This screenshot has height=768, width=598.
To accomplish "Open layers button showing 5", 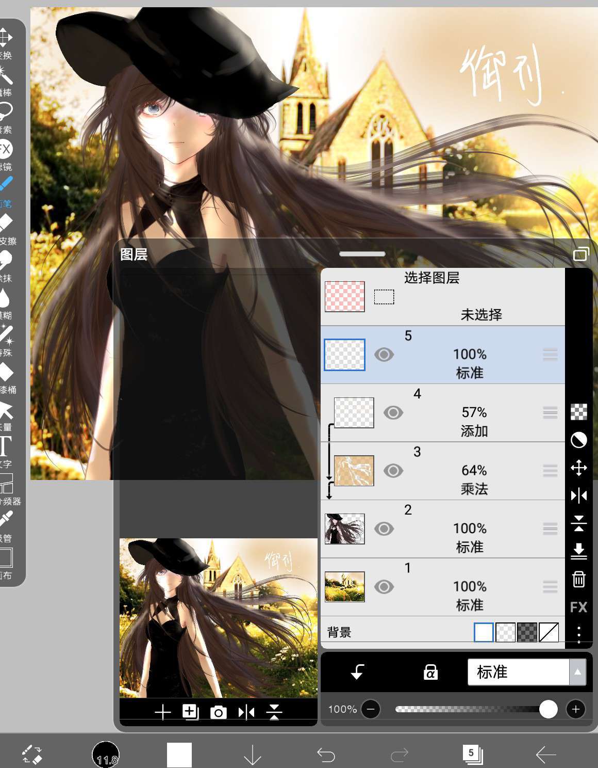I will (473, 755).
